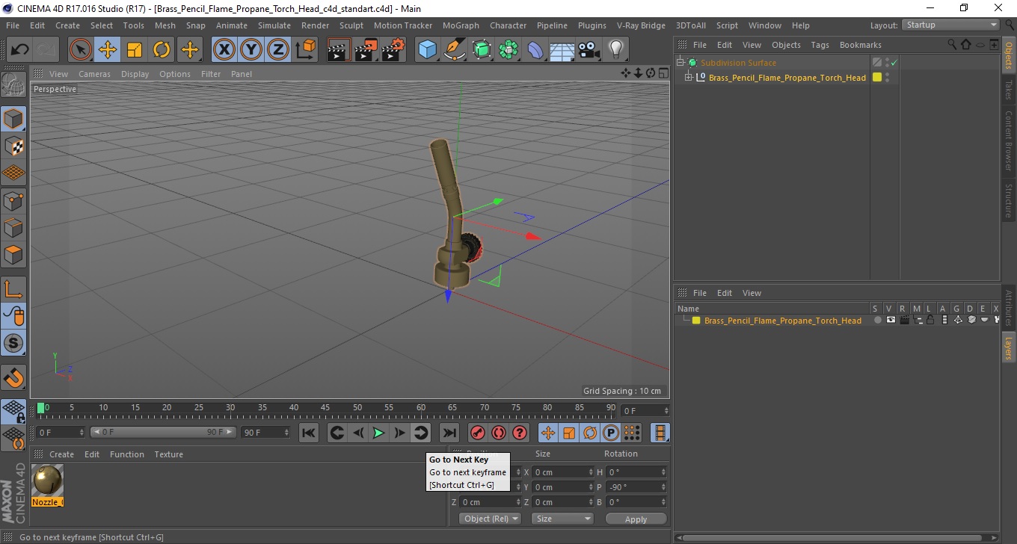1017x544 pixels.
Task: Select the Nozzle material thumbnail
Action: [48, 480]
